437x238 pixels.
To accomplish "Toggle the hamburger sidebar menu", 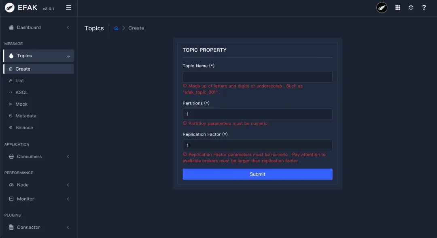I will point(69,8).
